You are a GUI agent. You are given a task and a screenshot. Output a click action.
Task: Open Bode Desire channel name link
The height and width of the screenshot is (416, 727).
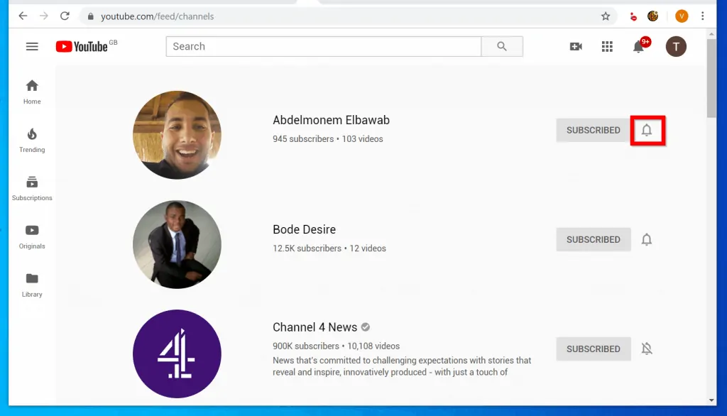[x=304, y=230]
